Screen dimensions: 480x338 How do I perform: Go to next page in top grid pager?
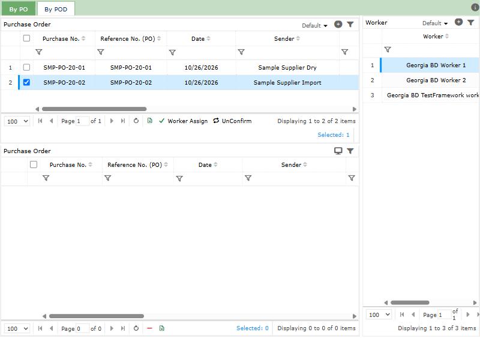pos(112,121)
